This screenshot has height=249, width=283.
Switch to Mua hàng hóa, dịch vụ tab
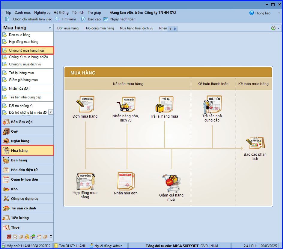[x=136, y=28]
